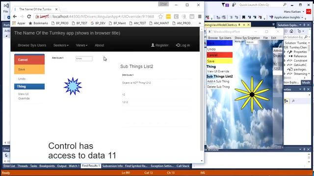
Task: Open the BP_PROD bookmark
Action: coord(60,23)
